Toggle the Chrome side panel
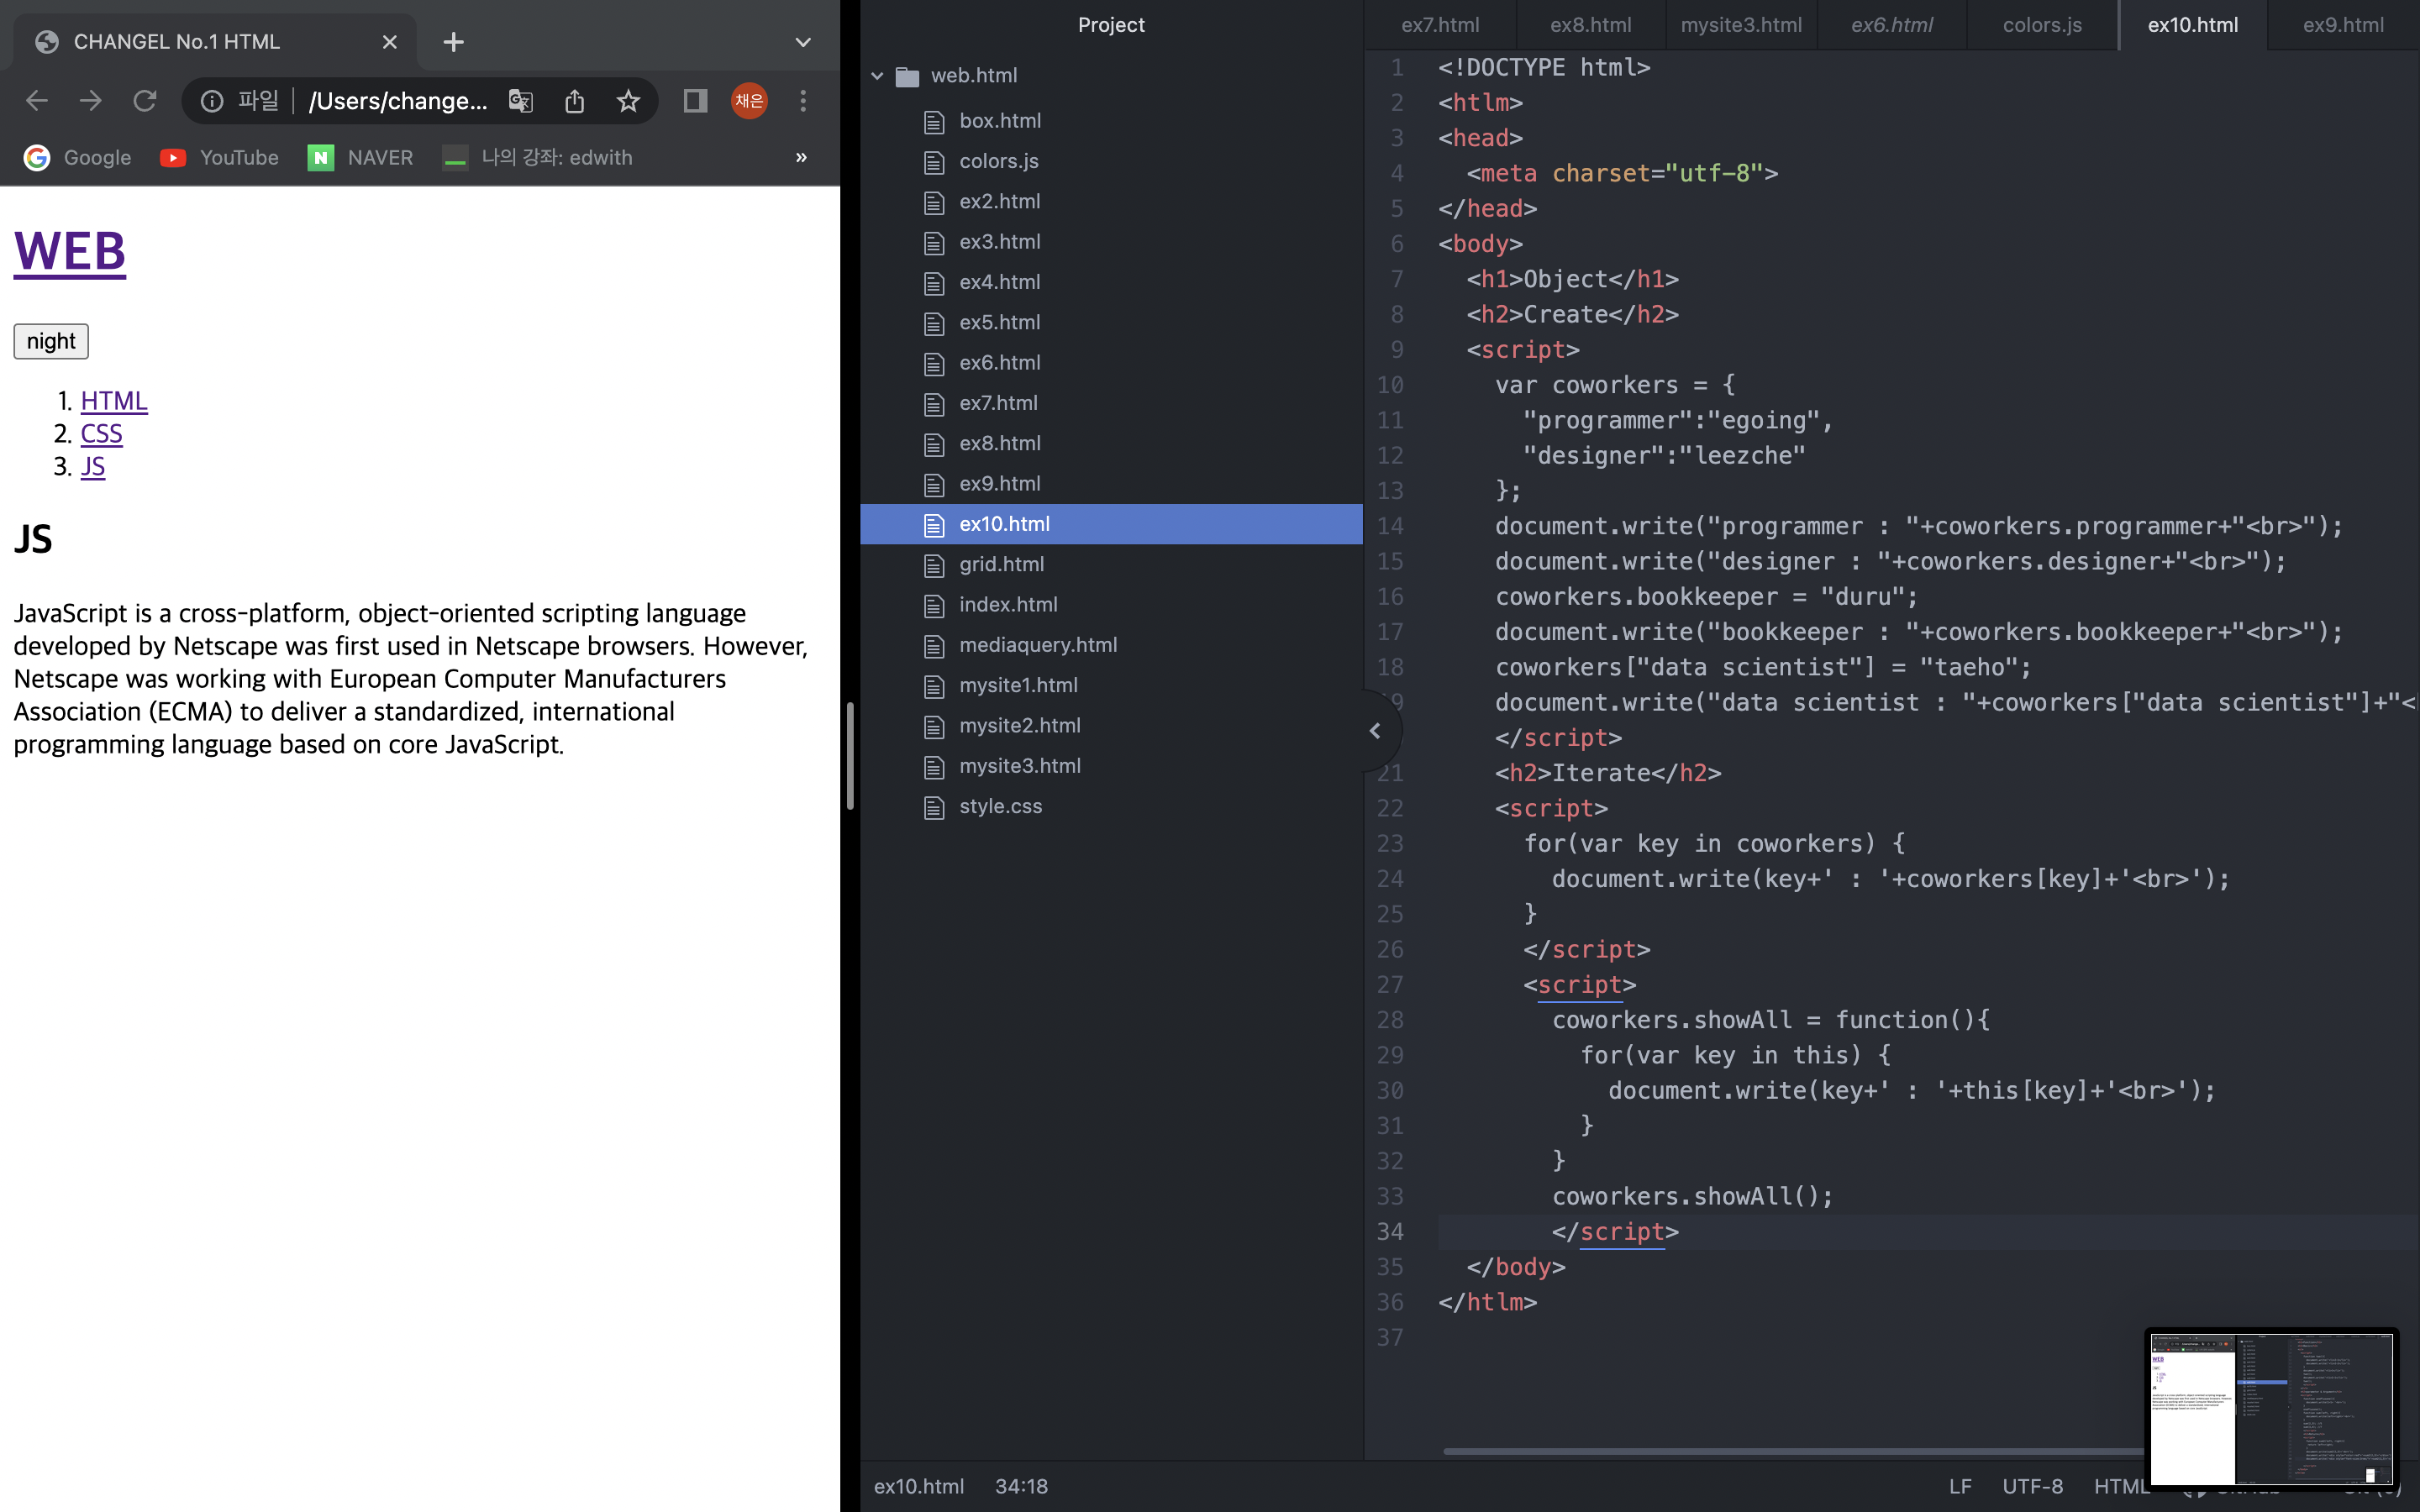Image resolution: width=2420 pixels, height=1512 pixels. [695, 101]
